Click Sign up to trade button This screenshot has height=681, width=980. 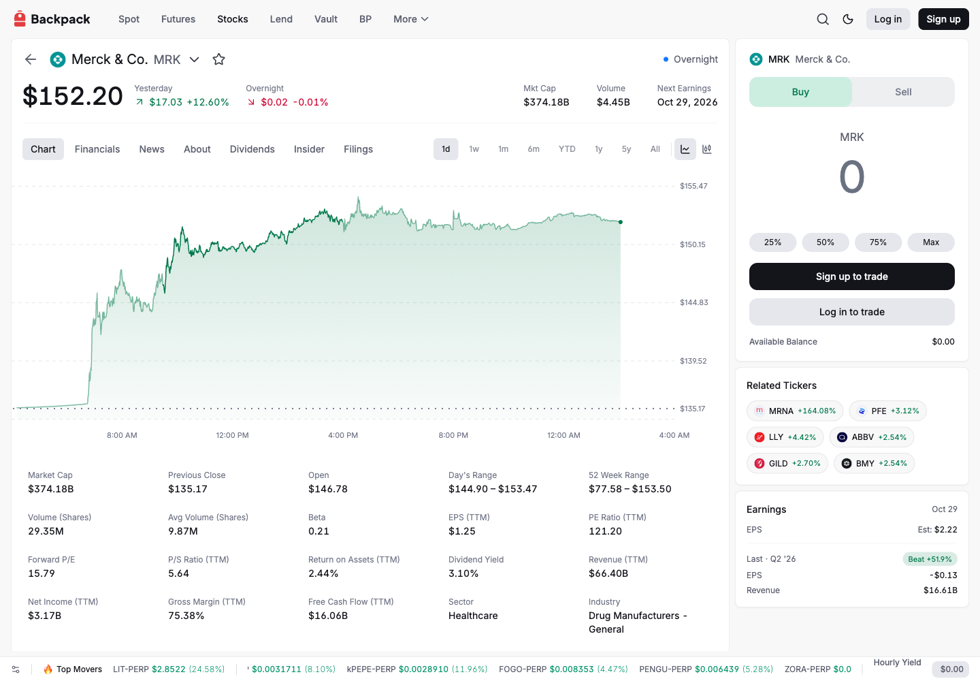(852, 276)
